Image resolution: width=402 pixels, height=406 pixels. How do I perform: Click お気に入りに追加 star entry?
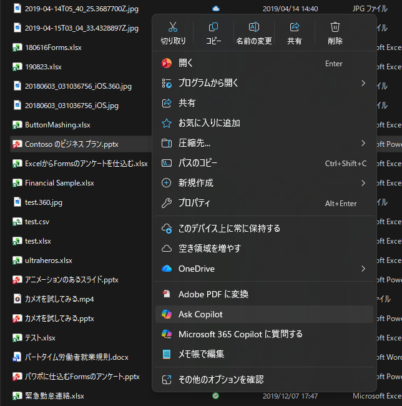click(209, 123)
